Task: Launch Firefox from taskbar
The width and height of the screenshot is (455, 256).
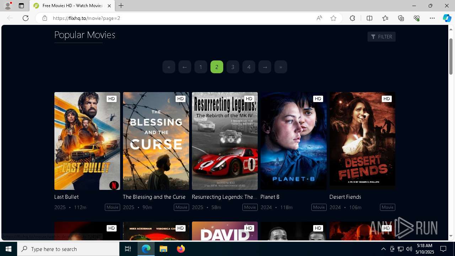Action: 181,249
